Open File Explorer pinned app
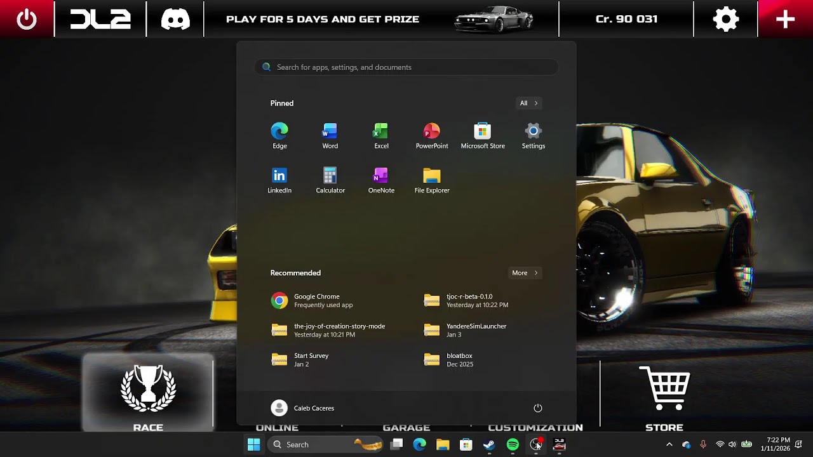Viewport: 813px width, 457px height. point(432,181)
